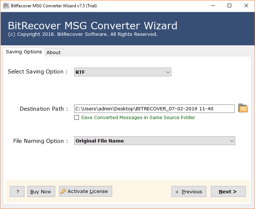Browse for destination folder icon

coord(243,108)
